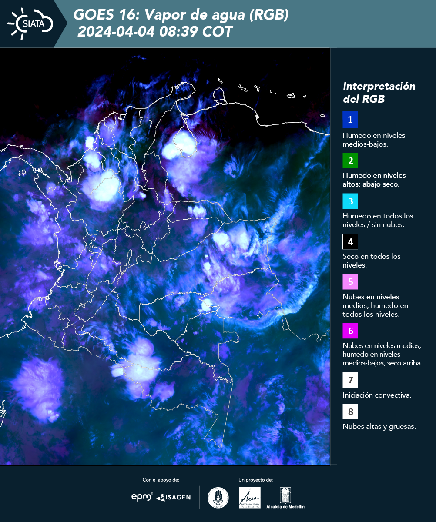This screenshot has width=436, height=522.
Task: Select the white legend swatch numbered 8
Action: pyautogui.click(x=350, y=412)
